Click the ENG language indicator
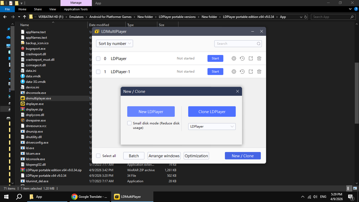 pos(323,197)
